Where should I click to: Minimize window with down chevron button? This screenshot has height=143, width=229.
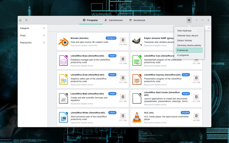[x=197, y=20]
